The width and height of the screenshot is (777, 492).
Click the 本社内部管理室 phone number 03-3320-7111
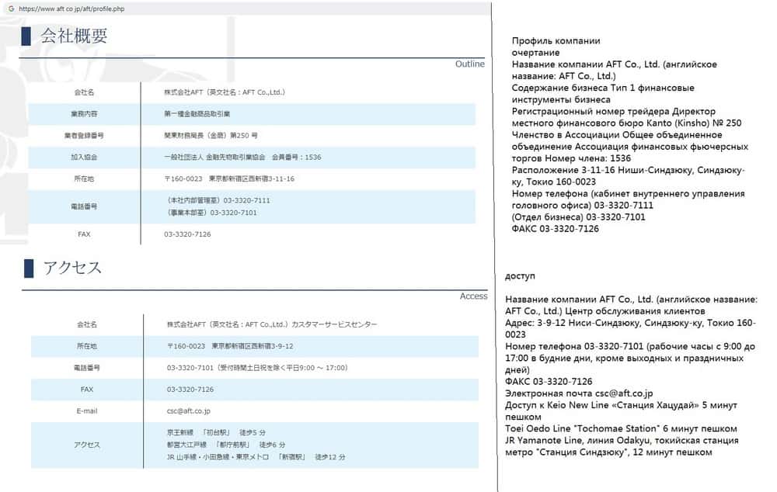(x=217, y=200)
